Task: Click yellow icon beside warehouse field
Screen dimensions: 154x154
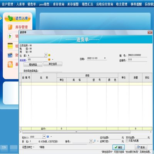Action: (x=49, y=55)
